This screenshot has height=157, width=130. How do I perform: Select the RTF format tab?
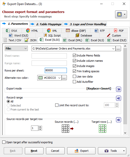(100, 31)
